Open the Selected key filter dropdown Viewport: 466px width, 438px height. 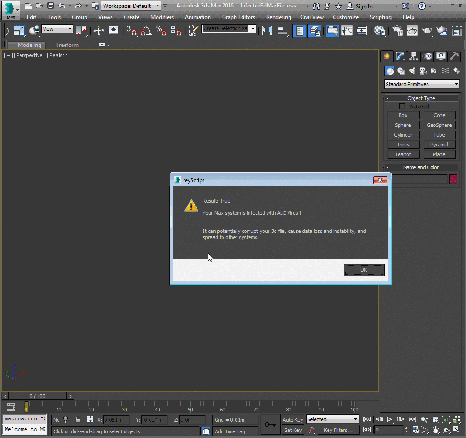[x=332, y=419]
